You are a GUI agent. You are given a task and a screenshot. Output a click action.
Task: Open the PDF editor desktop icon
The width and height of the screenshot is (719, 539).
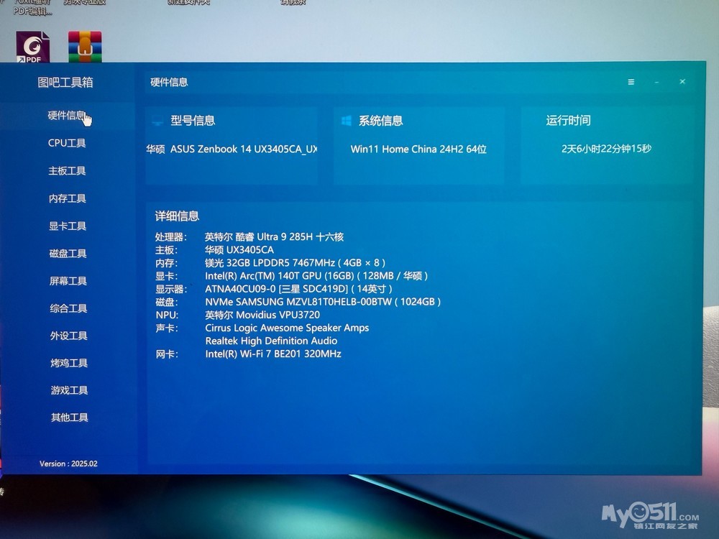tap(33, 47)
